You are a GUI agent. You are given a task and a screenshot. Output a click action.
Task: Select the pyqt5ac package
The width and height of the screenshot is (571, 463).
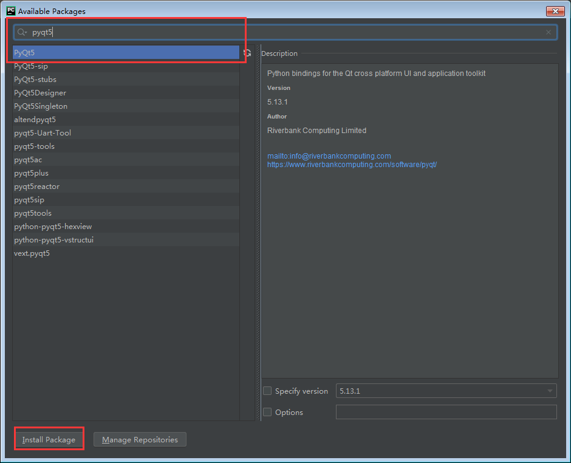click(126, 160)
